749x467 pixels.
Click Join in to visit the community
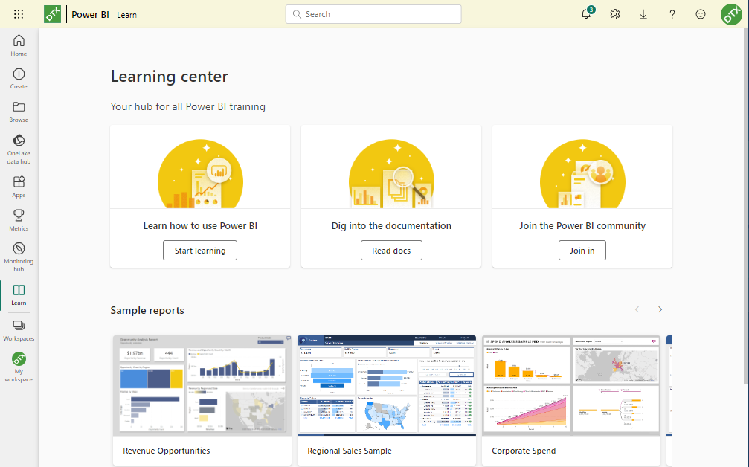tap(582, 250)
